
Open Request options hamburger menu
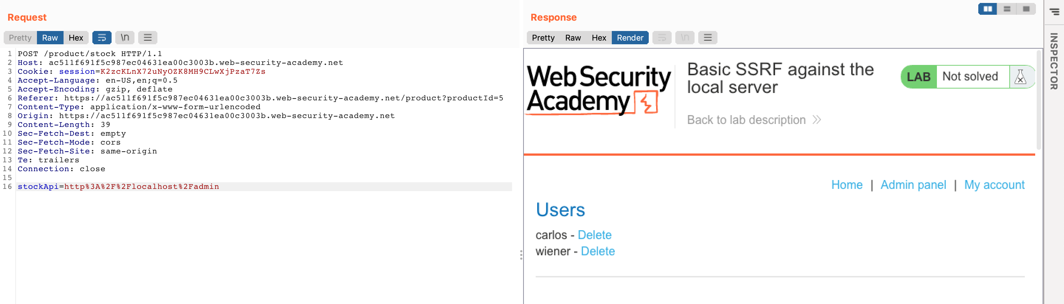[x=147, y=38]
